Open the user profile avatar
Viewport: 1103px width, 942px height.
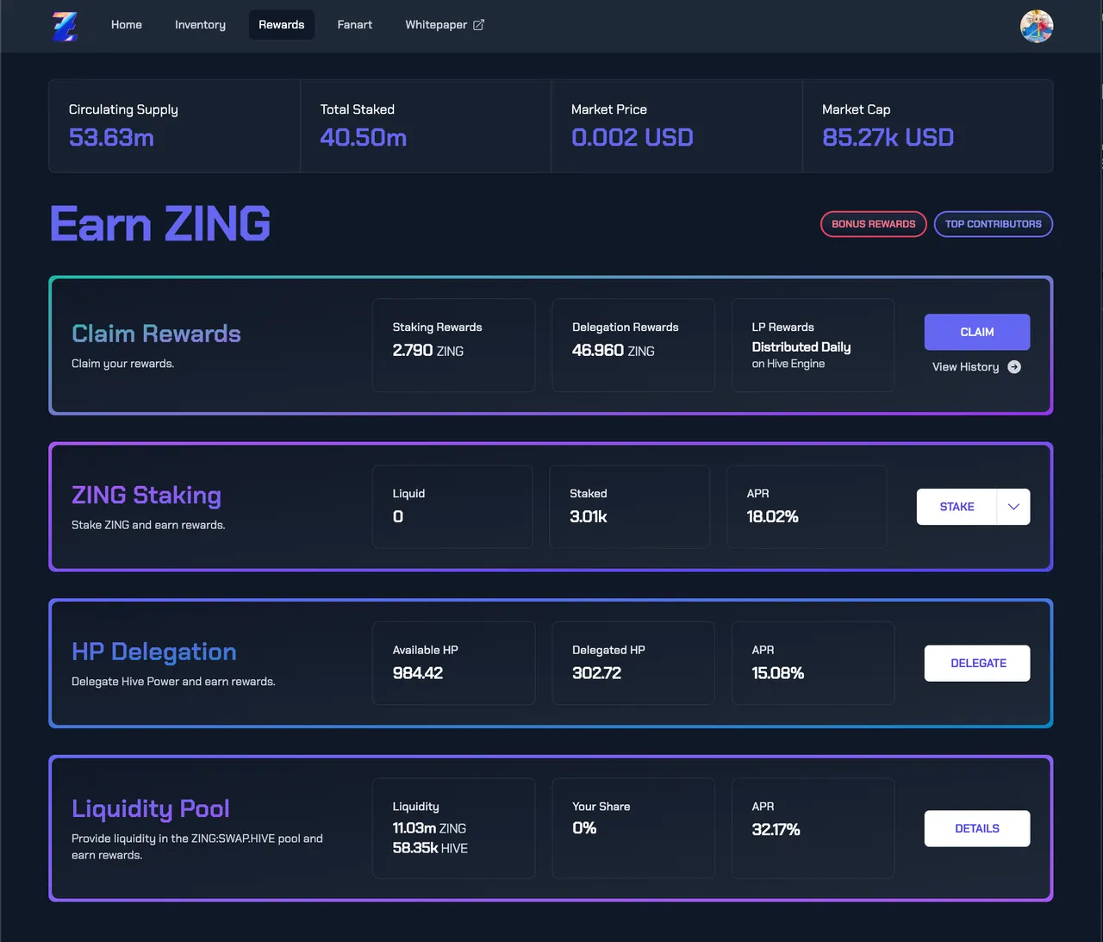[x=1037, y=26]
